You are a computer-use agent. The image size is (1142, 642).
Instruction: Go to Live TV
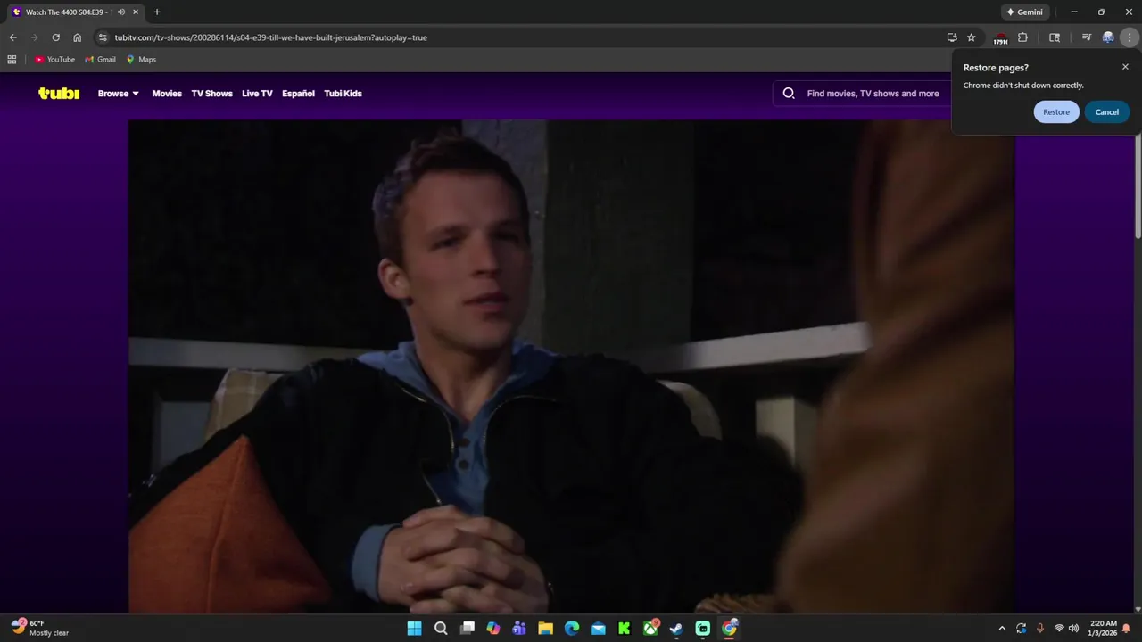pyautogui.click(x=257, y=93)
